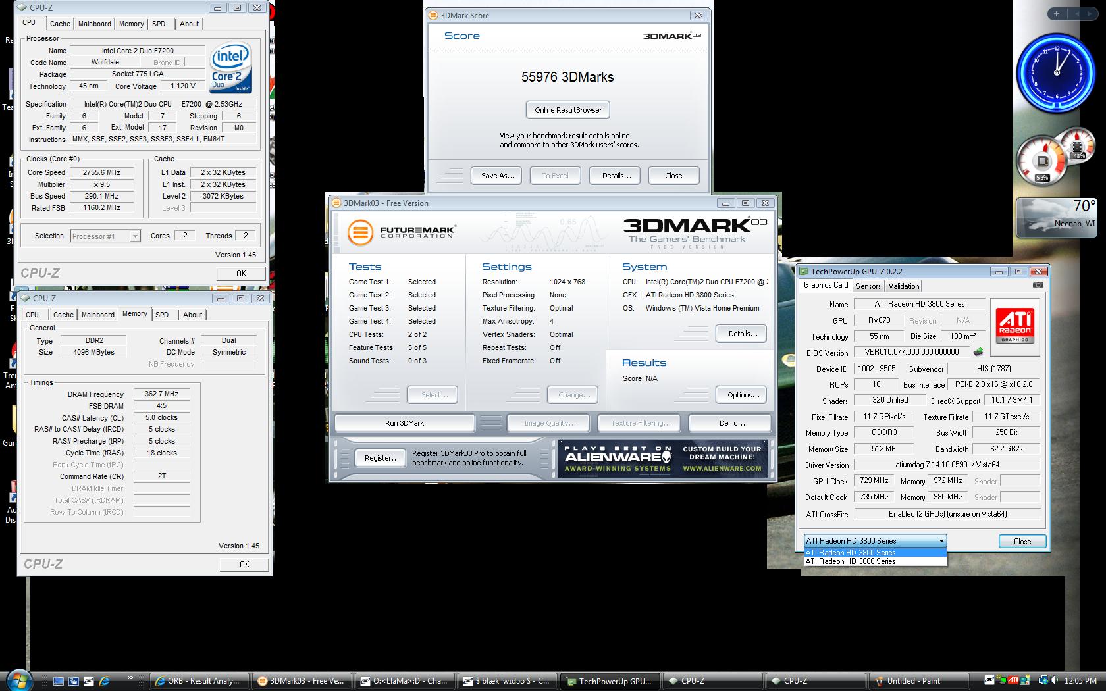Open About tab in top CPU-Z window
This screenshot has width=1106, height=691.
coord(189,24)
